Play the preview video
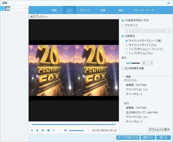 point(37,130)
